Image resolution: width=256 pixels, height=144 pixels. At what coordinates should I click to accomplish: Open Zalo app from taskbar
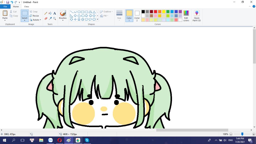pyautogui.click(x=50, y=140)
